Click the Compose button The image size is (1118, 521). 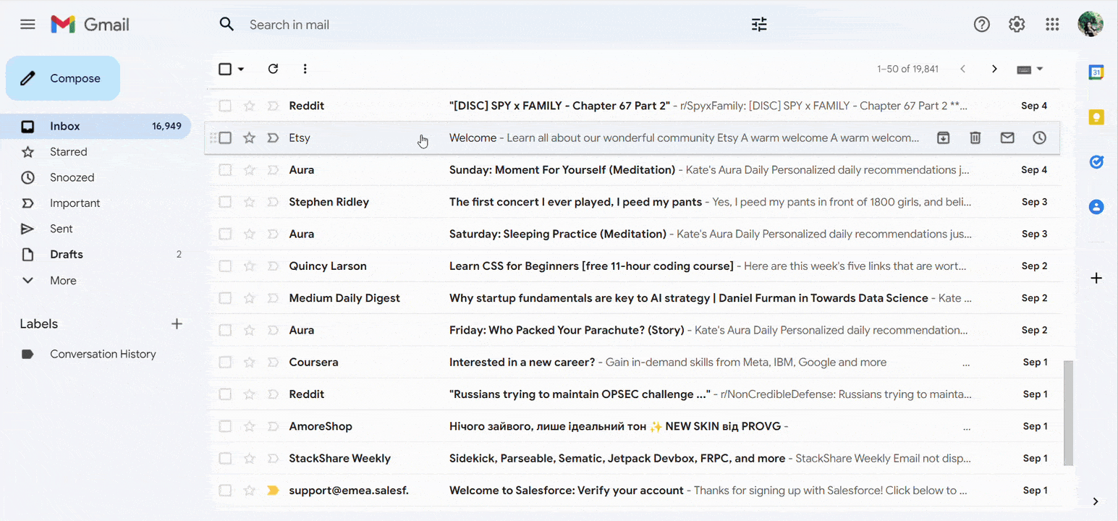[63, 78]
